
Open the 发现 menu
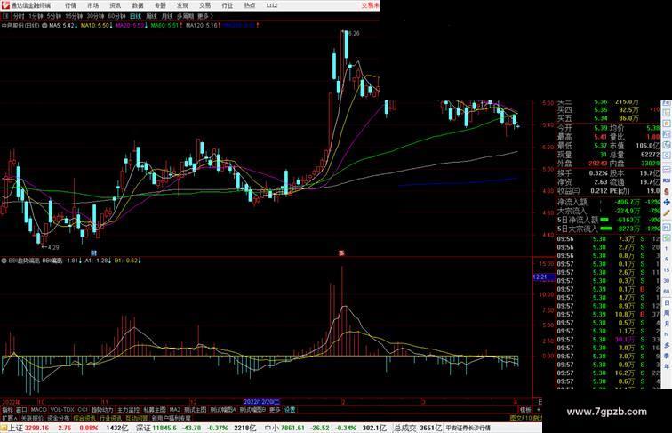(x=182, y=5)
